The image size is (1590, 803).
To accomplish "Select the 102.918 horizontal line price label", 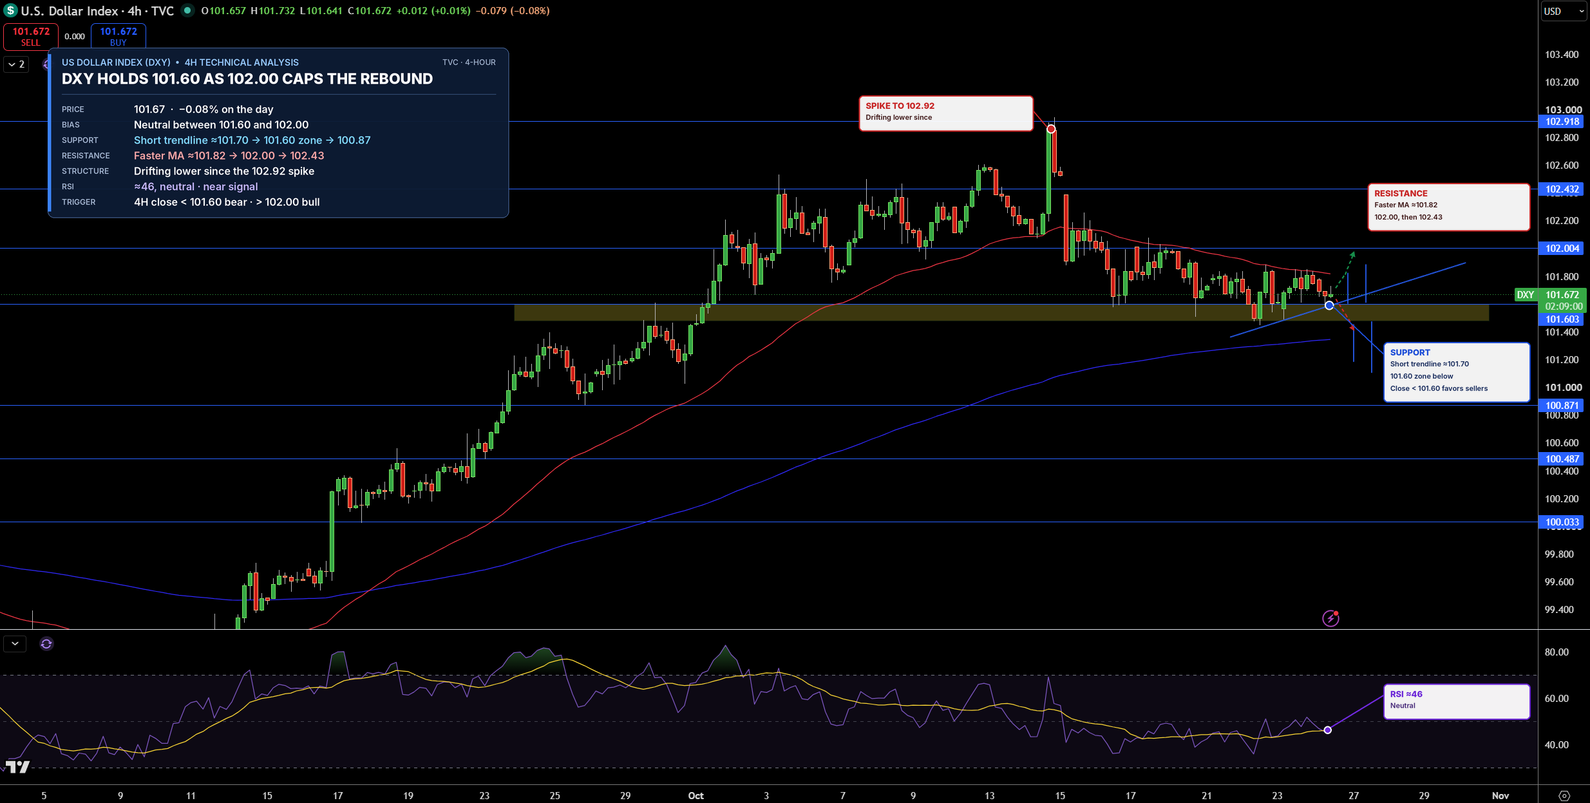I will tap(1562, 122).
